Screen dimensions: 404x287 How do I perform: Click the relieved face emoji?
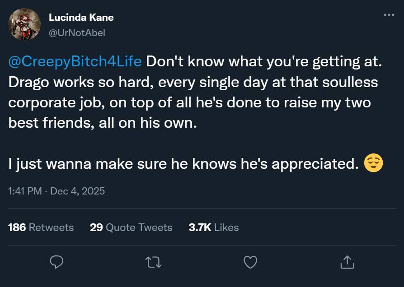(374, 163)
